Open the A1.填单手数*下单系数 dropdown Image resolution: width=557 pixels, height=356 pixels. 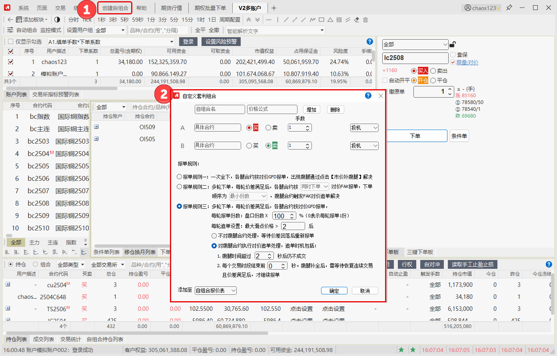click(x=111, y=42)
